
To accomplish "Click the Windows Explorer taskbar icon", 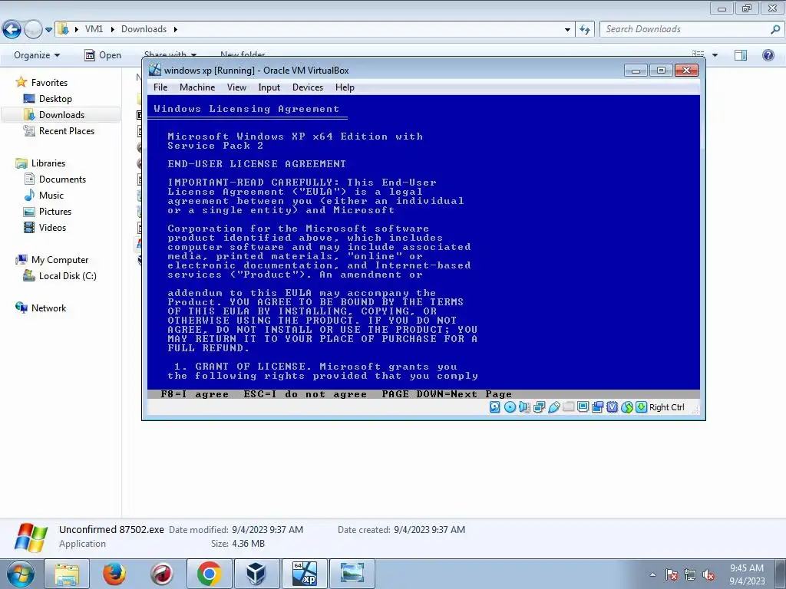I will tap(67, 574).
